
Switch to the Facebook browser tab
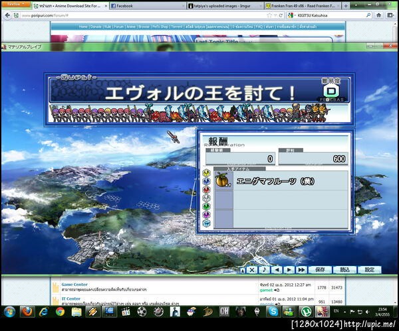(148, 6)
